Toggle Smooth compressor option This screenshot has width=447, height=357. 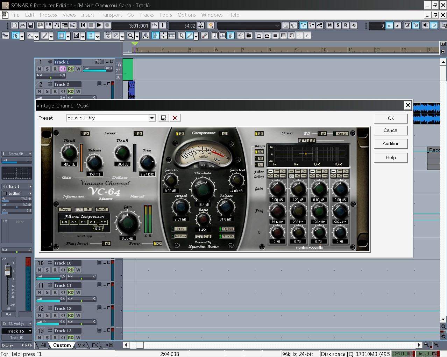[227, 236]
